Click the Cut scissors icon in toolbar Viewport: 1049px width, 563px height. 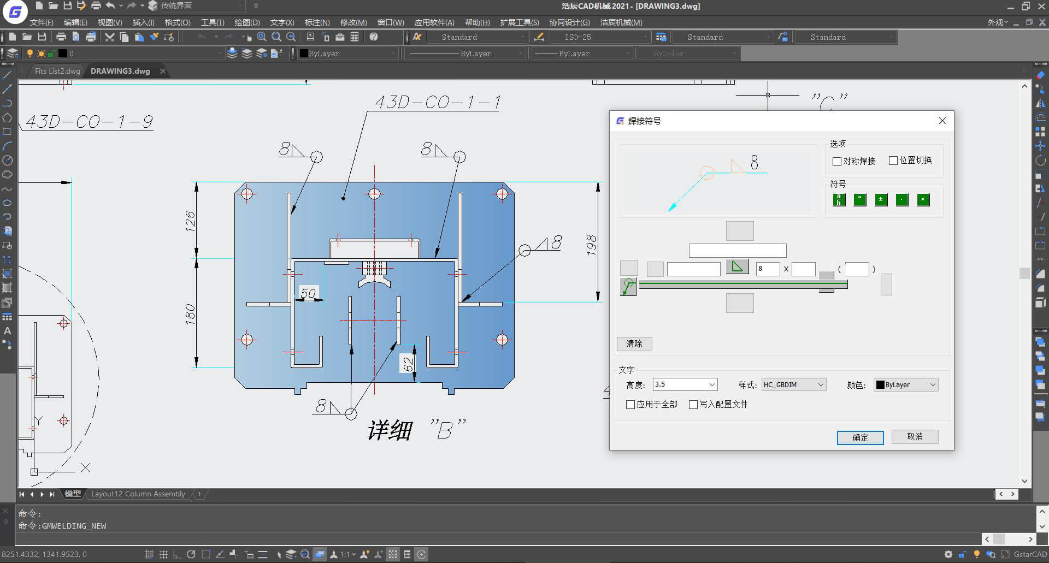[x=109, y=37]
